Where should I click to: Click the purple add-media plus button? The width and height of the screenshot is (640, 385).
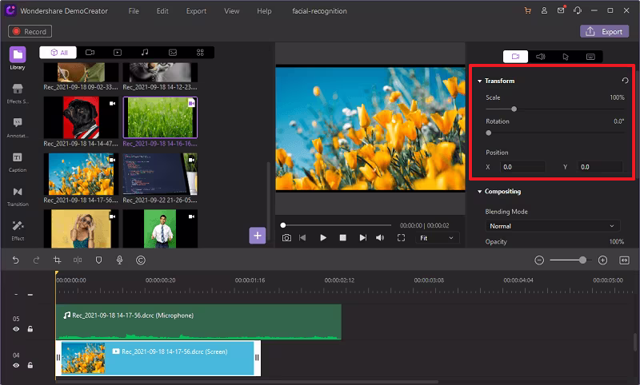[258, 236]
